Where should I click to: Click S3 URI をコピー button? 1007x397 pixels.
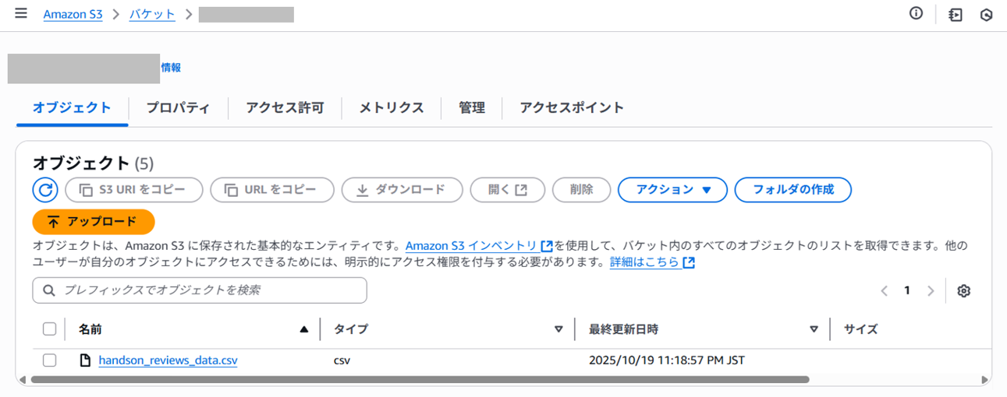[134, 189]
